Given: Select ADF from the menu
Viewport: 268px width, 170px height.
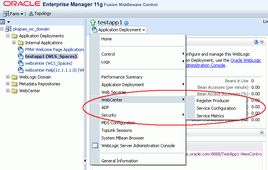Looking at the screenshot, I should 105,107.
